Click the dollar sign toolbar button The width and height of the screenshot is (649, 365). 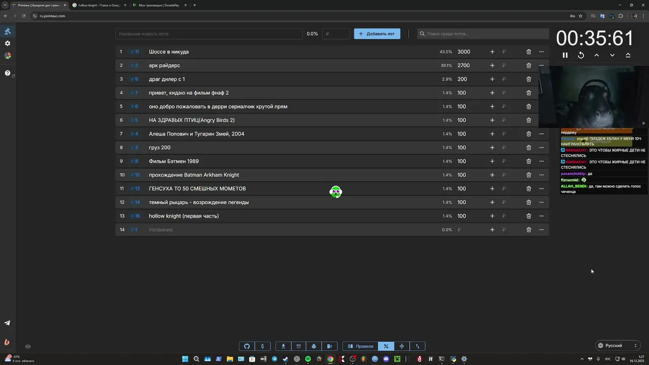point(262,346)
